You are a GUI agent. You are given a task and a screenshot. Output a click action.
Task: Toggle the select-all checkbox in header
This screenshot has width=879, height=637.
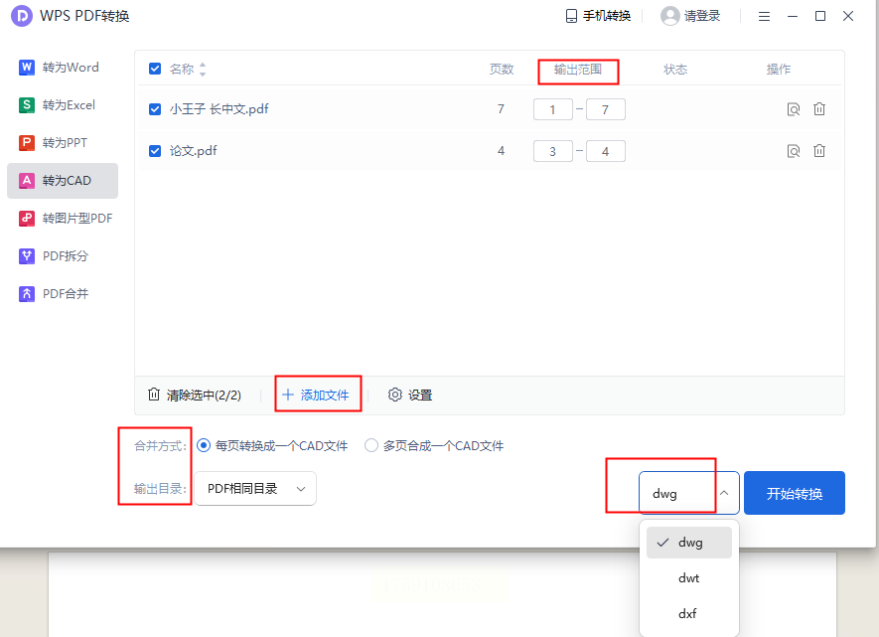pos(155,69)
